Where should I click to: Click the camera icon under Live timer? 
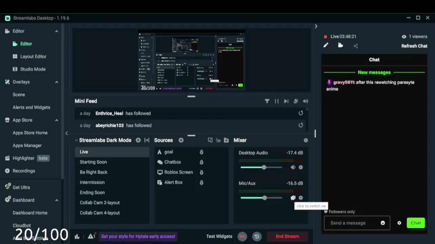[340, 45]
